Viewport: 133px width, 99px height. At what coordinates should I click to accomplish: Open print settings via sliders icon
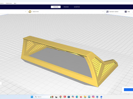click(x=107, y=12)
